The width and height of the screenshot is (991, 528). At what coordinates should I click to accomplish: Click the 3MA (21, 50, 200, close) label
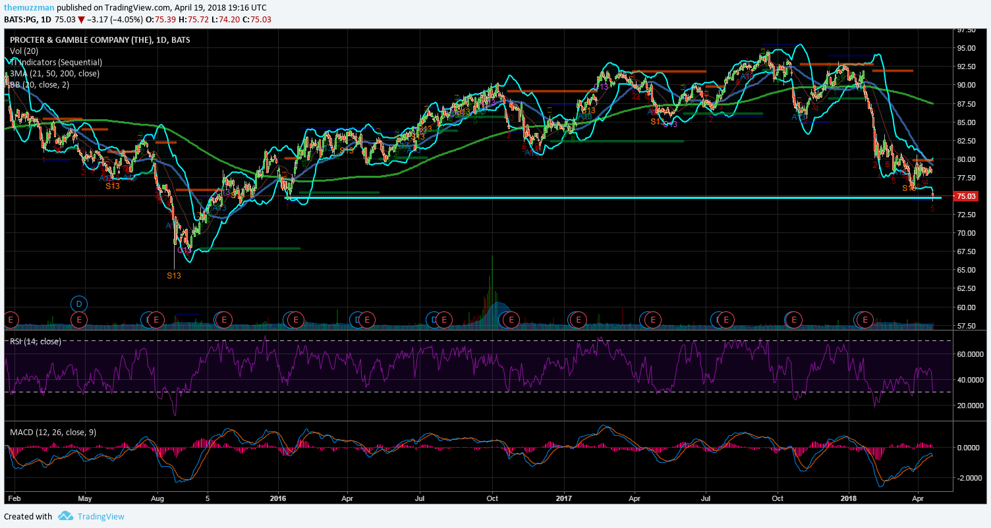point(54,73)
